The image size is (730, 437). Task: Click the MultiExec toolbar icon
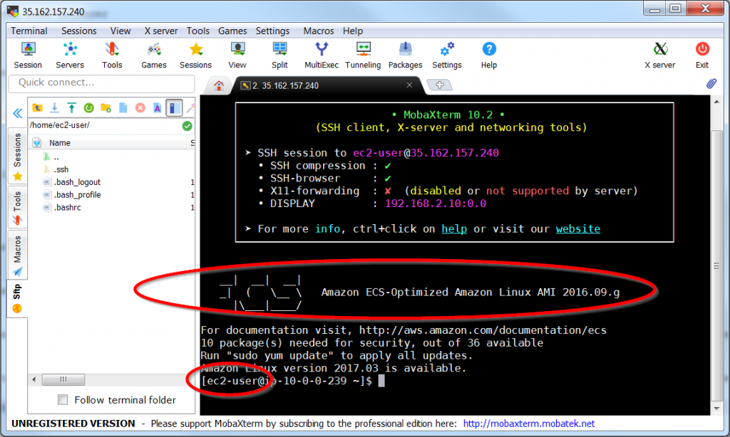[x=322, y=55]
